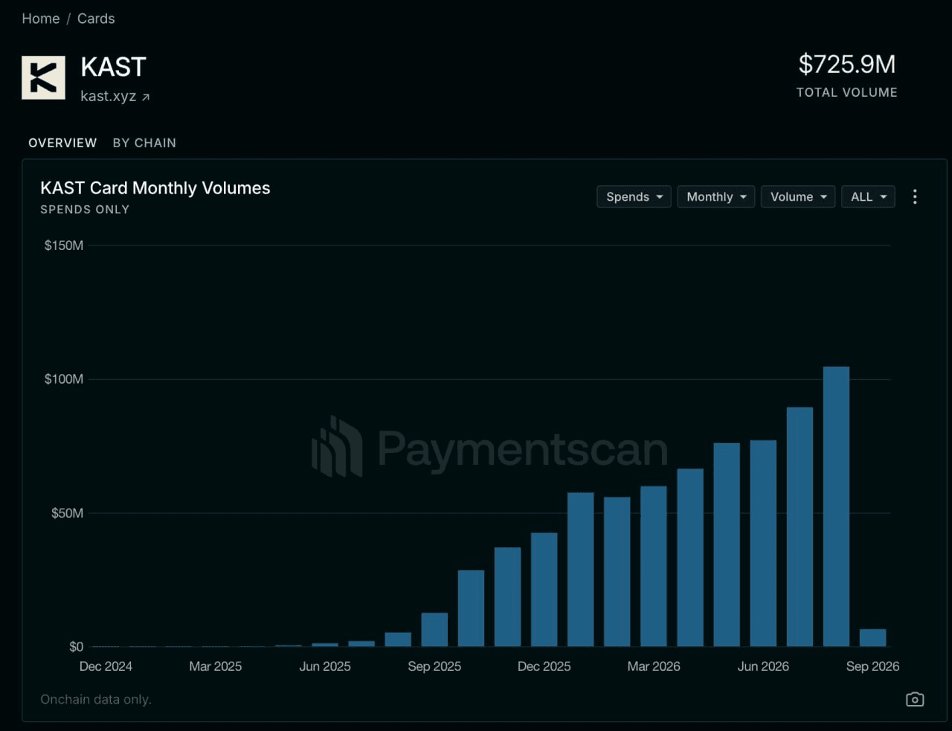
Task: Click the KAST heading text
Action: (x=113, y=67)
